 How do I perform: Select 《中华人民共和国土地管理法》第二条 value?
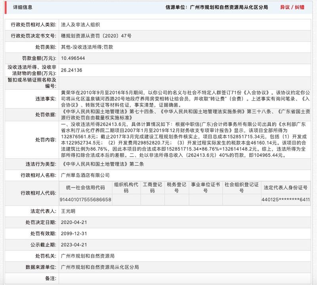102,164
